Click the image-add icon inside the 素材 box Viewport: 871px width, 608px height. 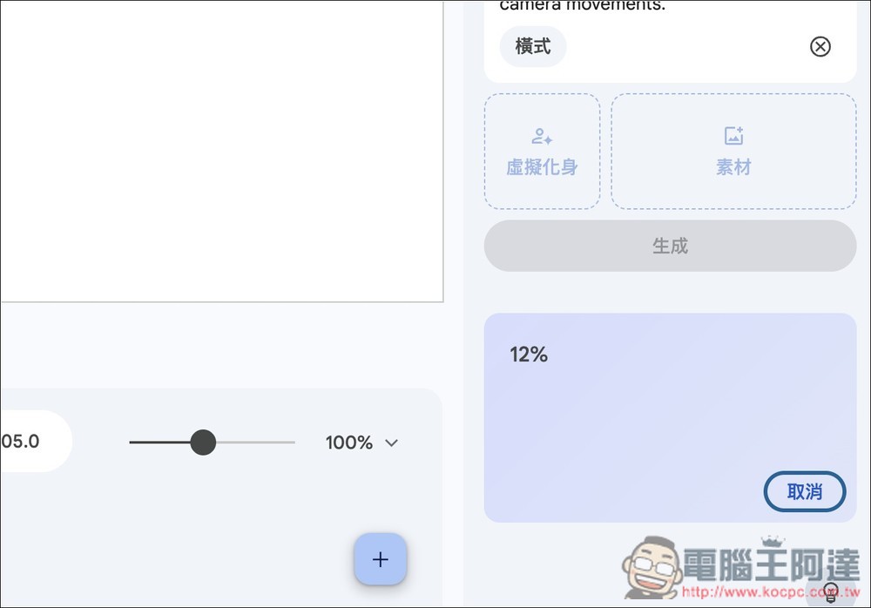(x=733, y=135)
